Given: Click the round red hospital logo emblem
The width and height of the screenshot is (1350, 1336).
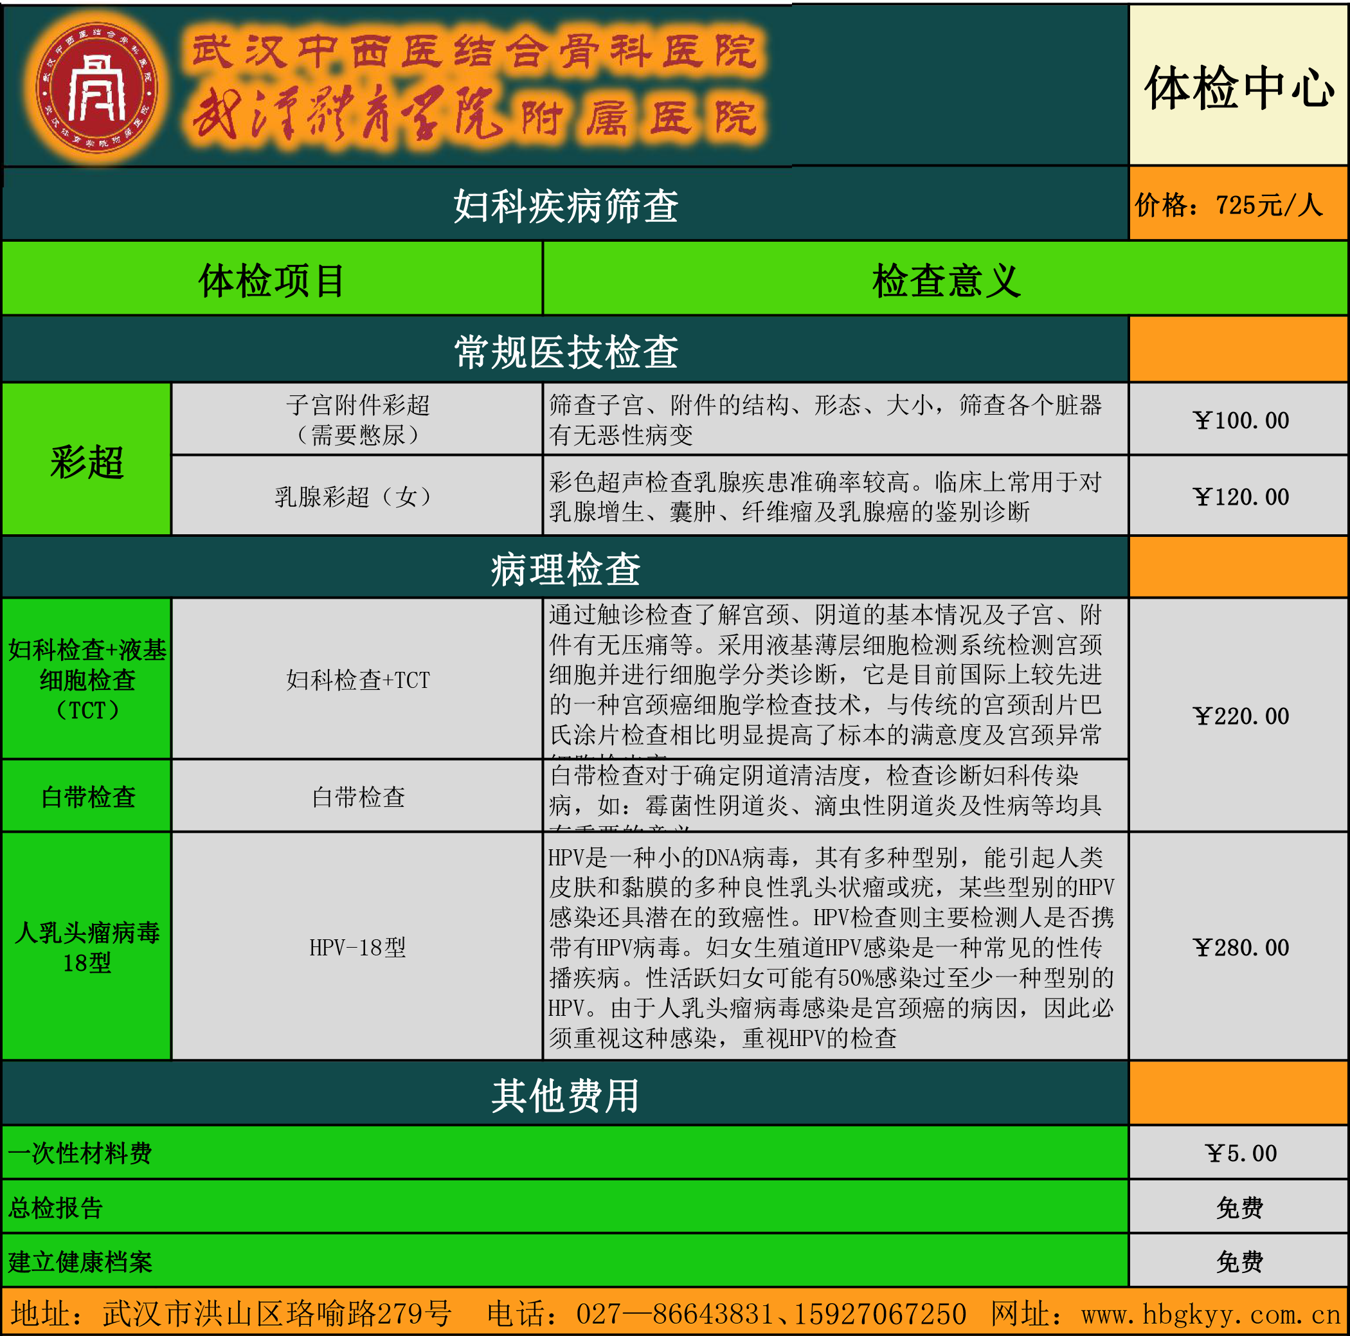Looking at the screenshot, I should click(x=96, y=89).
